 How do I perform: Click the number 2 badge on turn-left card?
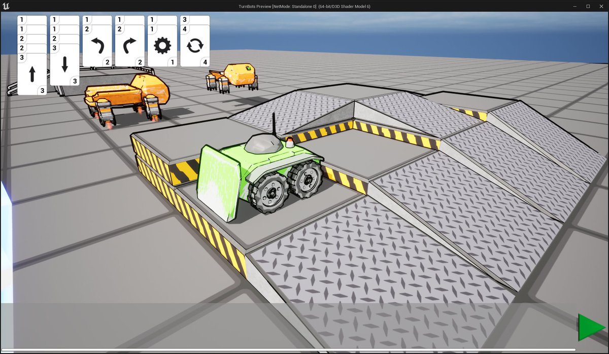[107, 62]
